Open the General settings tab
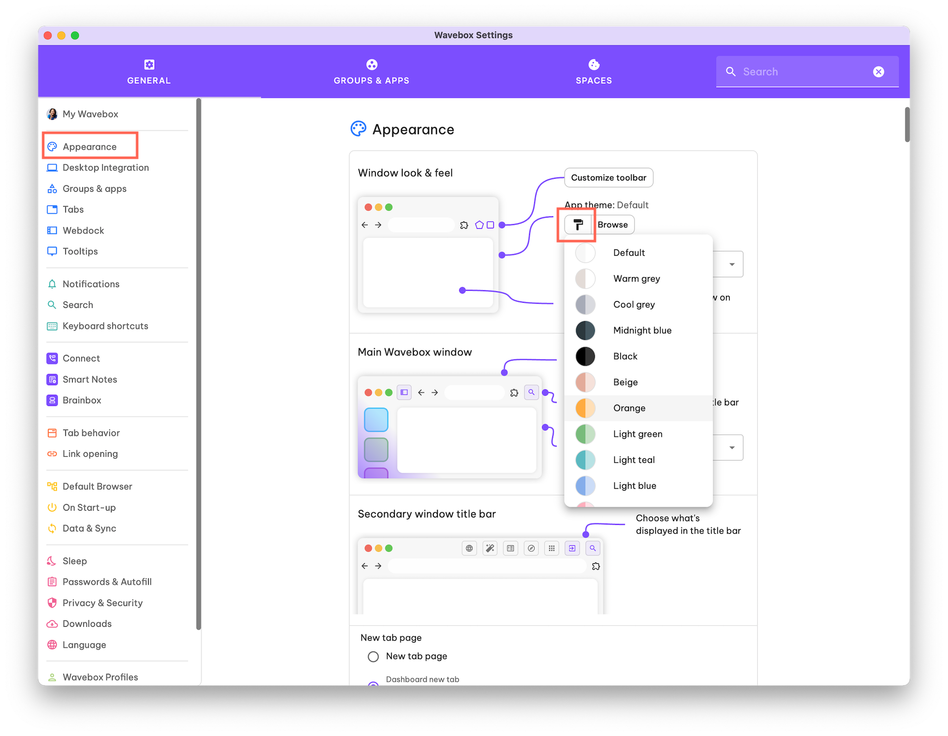 point(149,72)
